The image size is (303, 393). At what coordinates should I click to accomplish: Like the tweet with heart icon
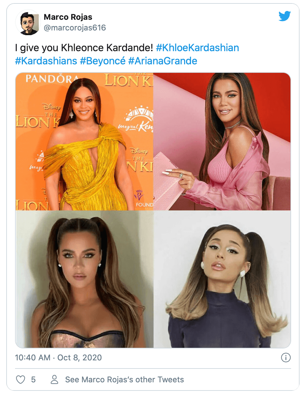(x=20, y=380)
